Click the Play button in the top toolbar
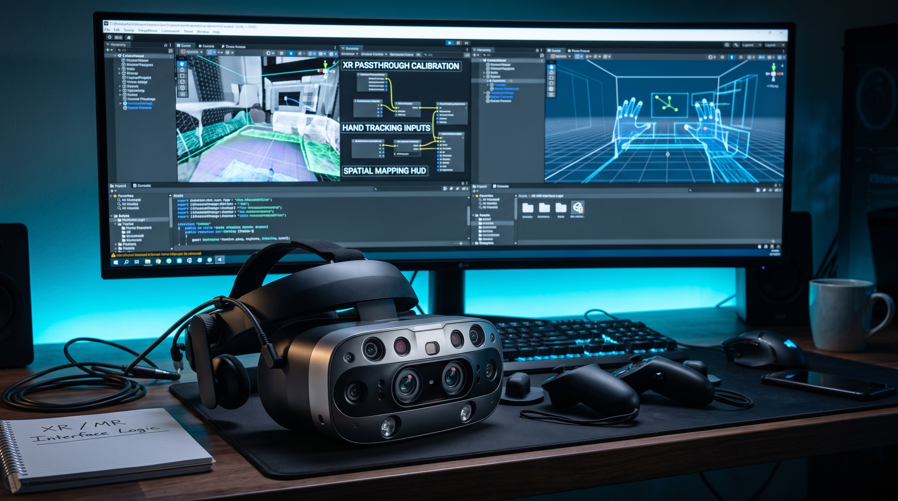 [450, 43]
